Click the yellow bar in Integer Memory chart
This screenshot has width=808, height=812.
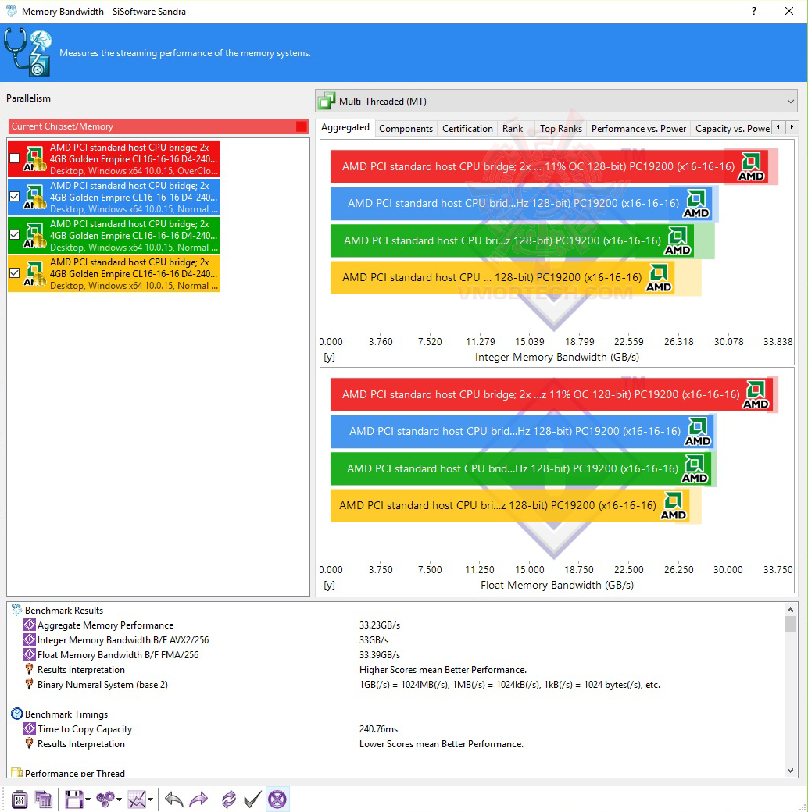point(502,278)
